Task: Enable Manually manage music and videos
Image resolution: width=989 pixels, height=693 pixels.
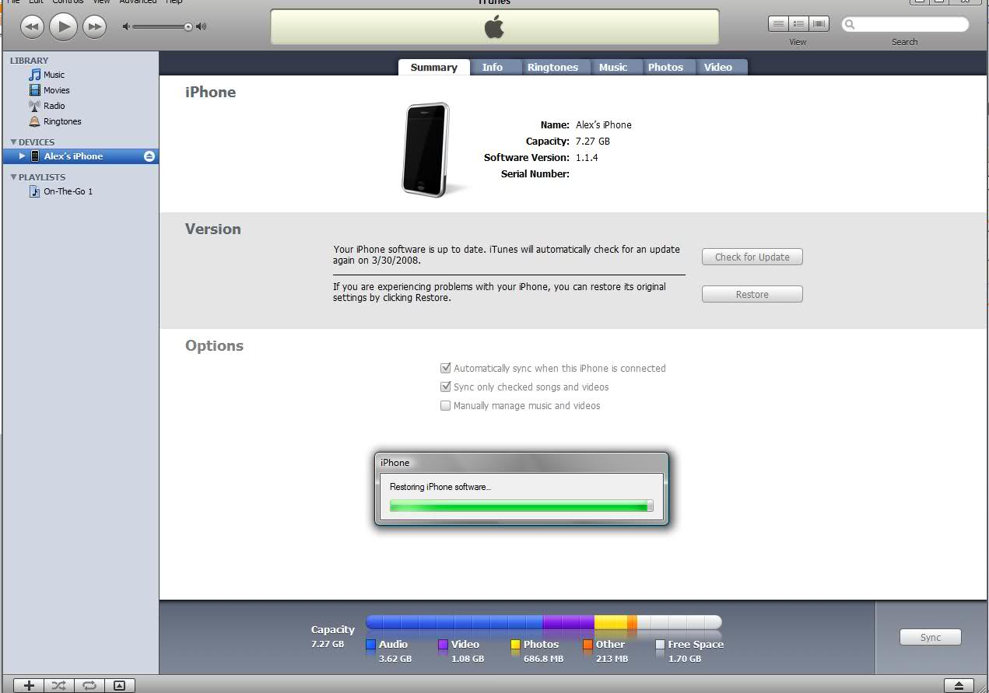Action: [x=446, y=405]
